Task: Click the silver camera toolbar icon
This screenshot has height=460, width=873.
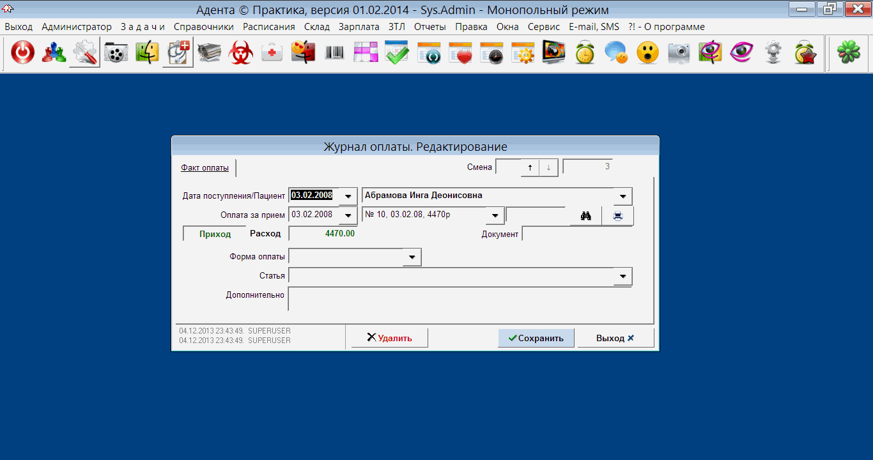Action: [679, 53]
